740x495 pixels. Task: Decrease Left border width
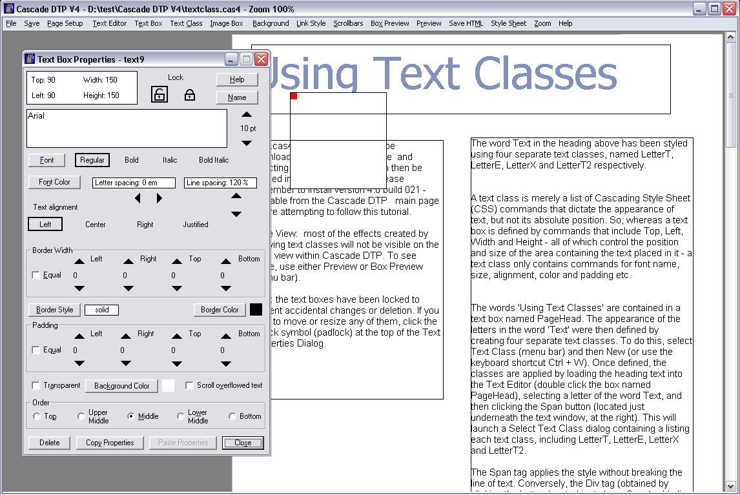79,288
